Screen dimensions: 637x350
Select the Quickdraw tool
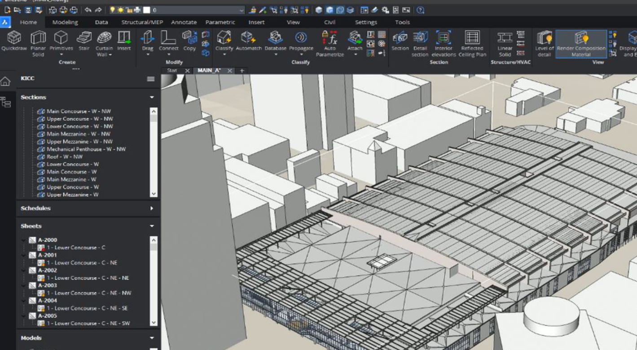[14, 41]
